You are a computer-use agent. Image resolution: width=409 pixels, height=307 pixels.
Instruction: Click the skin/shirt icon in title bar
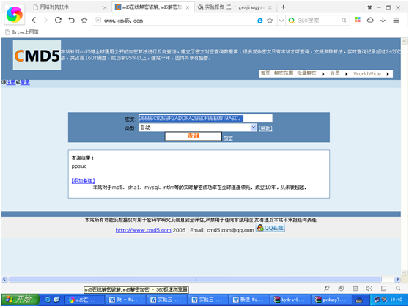[x=369, y=7]
